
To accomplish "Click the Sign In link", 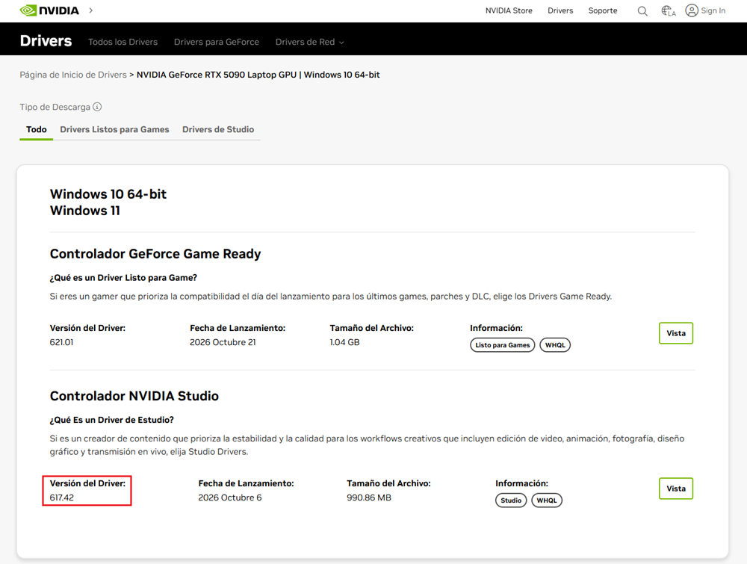I will point(713,10).
